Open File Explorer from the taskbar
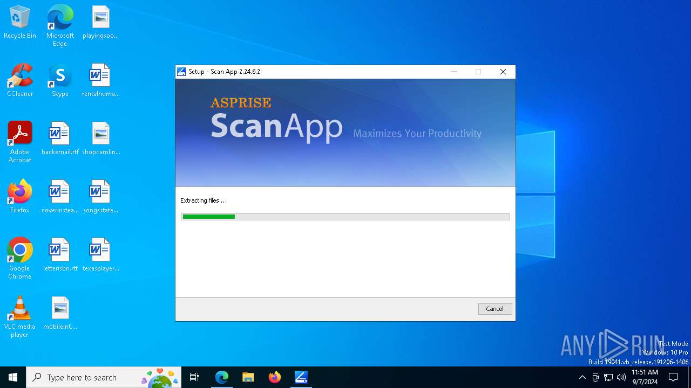 (x=248, y=377)
